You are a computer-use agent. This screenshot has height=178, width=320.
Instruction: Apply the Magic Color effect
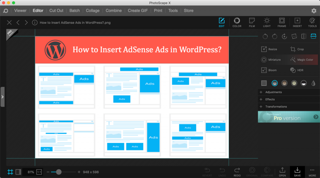click(302, 60)
